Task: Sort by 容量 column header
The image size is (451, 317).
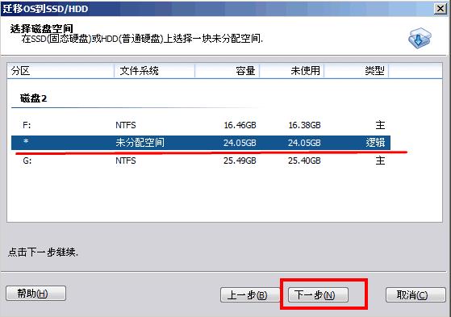Action: [x=228, y=71]
